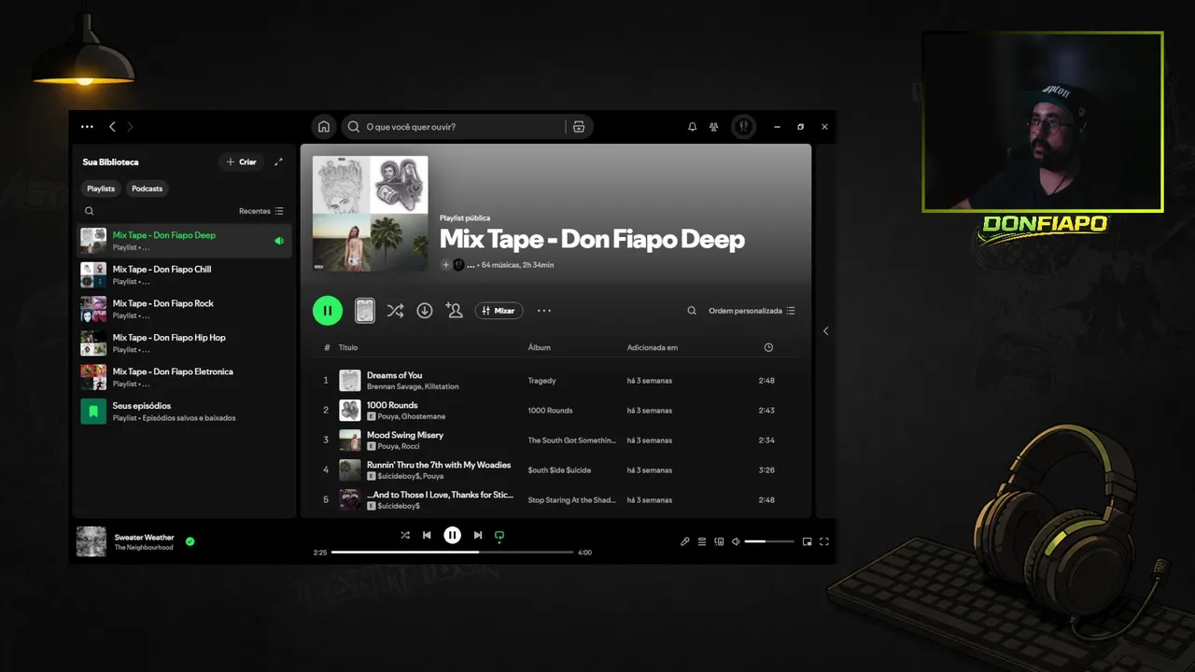Pause playback in bottom player bar

(x=452, y=536)
